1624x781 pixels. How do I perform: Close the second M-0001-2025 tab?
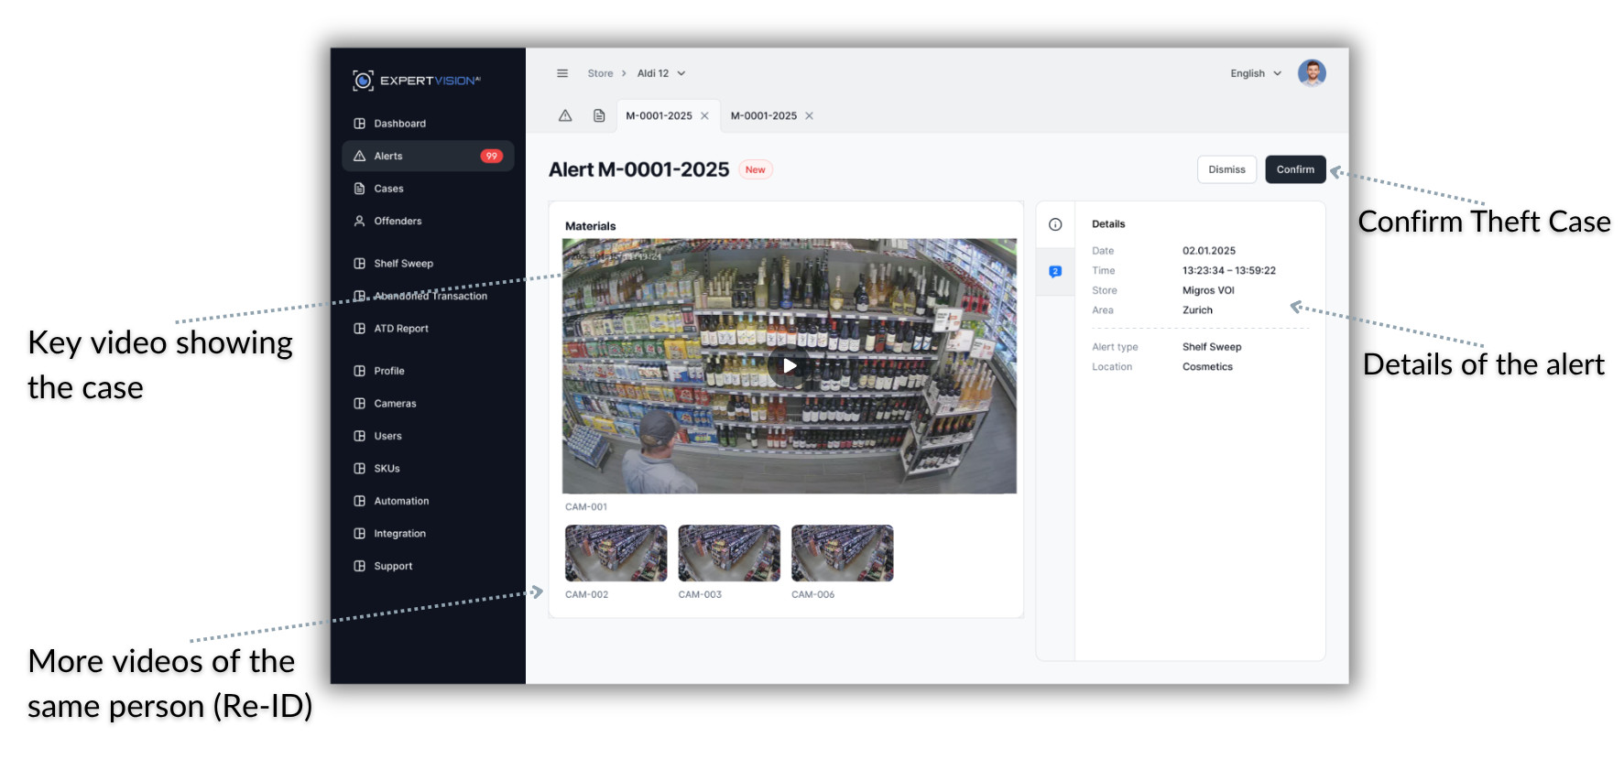tap(809, 116)
